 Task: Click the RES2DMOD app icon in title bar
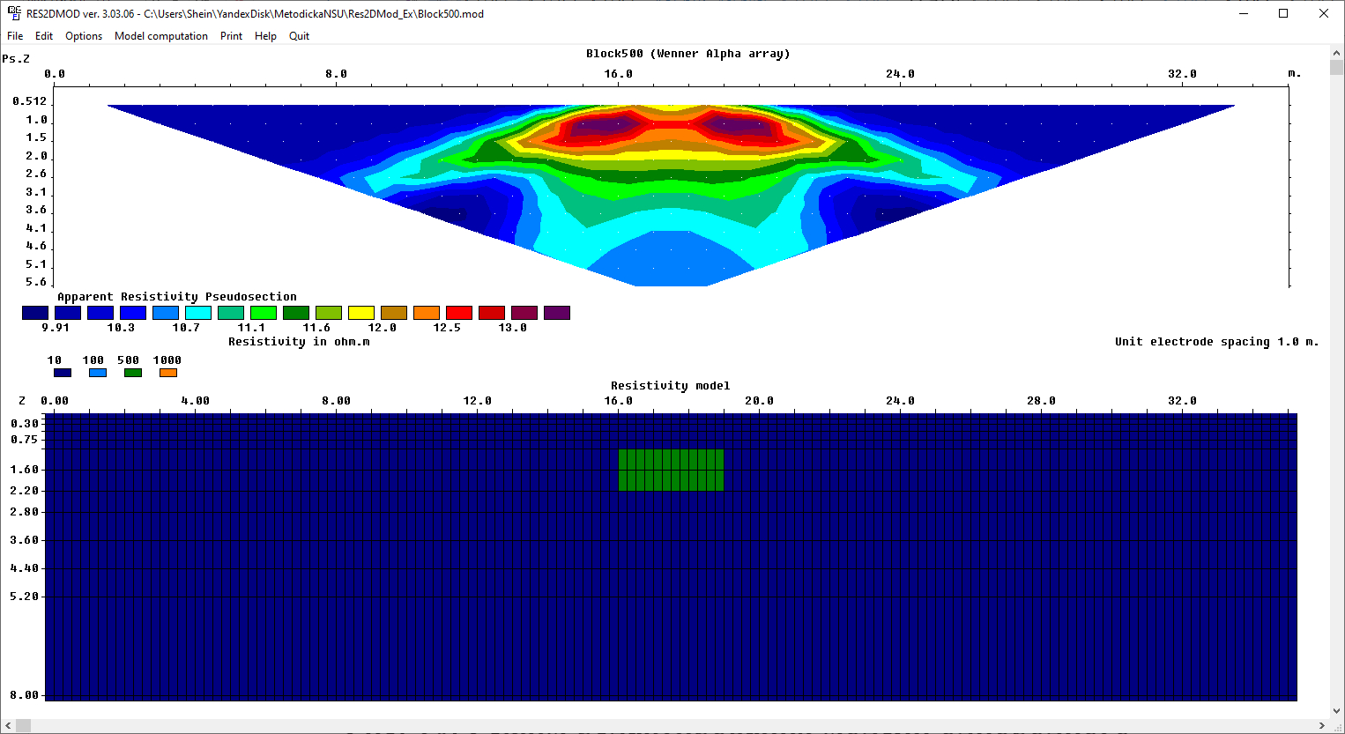click(x=14, y=13)
